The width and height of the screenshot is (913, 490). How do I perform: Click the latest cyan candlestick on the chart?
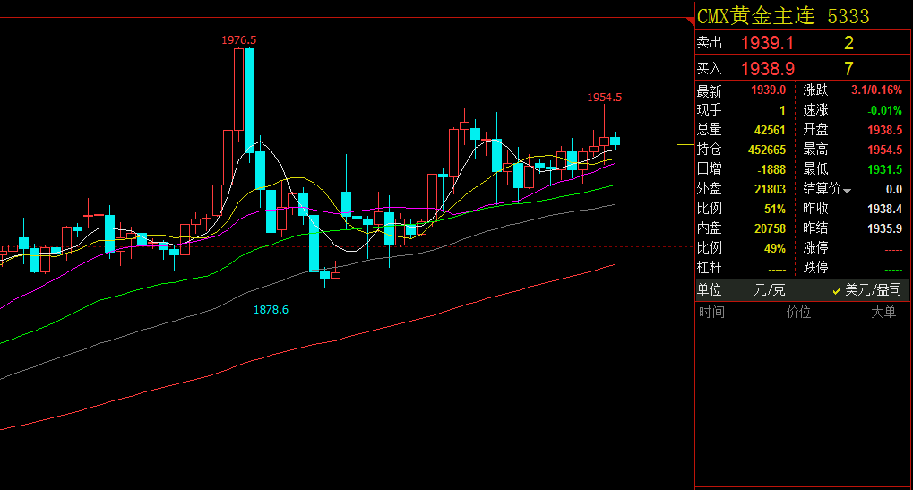(615, 141)
